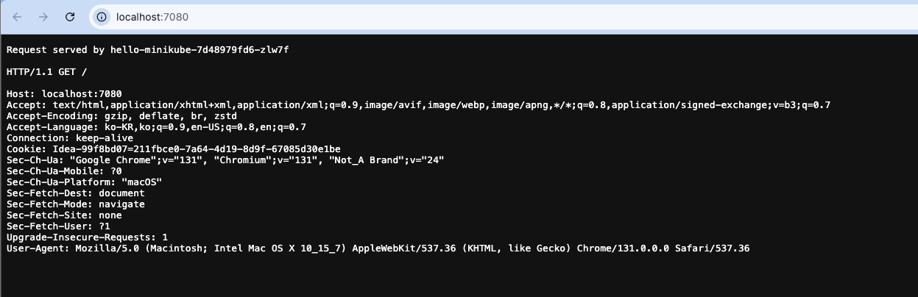Click the 'Request served by hello-minikube' line

(x=153, y=50)
